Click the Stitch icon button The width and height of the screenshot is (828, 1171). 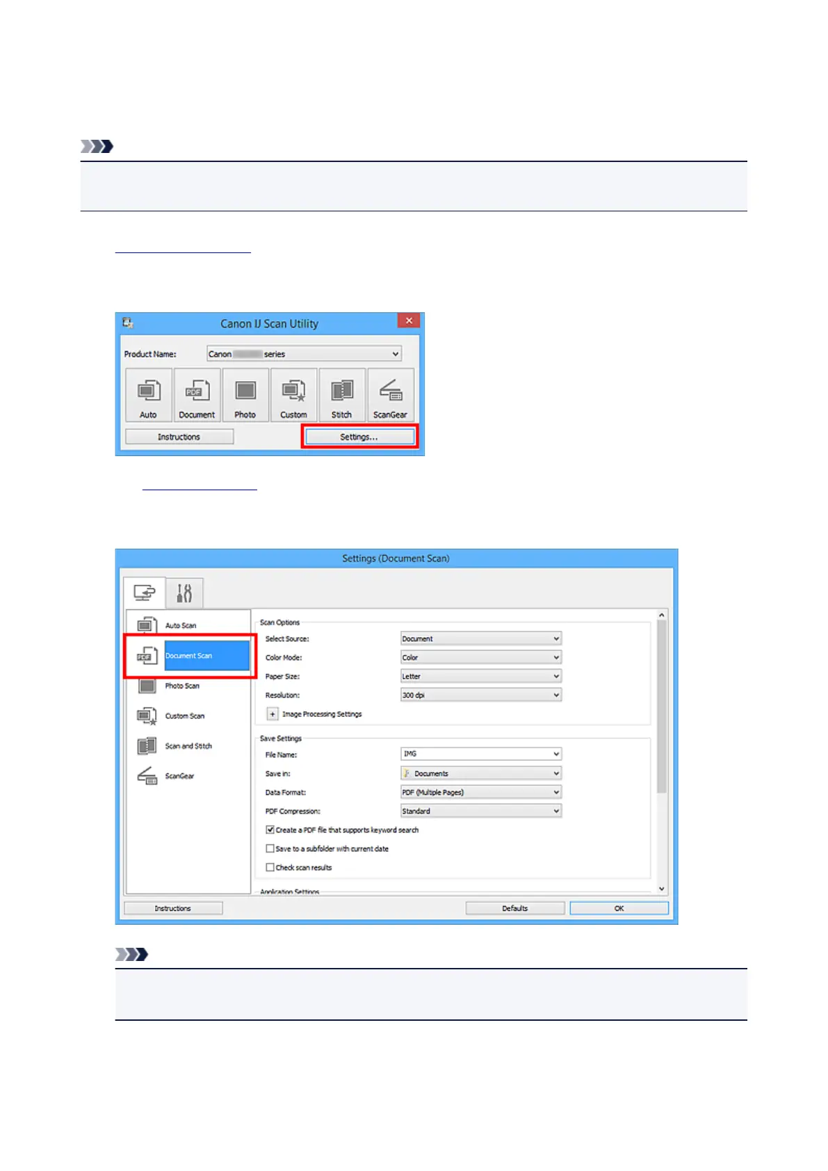click(x=342, y=395)
